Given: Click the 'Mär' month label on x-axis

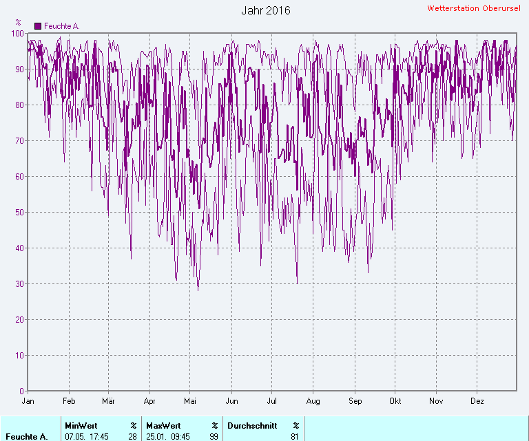Looking at the screenshot, I should (x=108, y=401).
